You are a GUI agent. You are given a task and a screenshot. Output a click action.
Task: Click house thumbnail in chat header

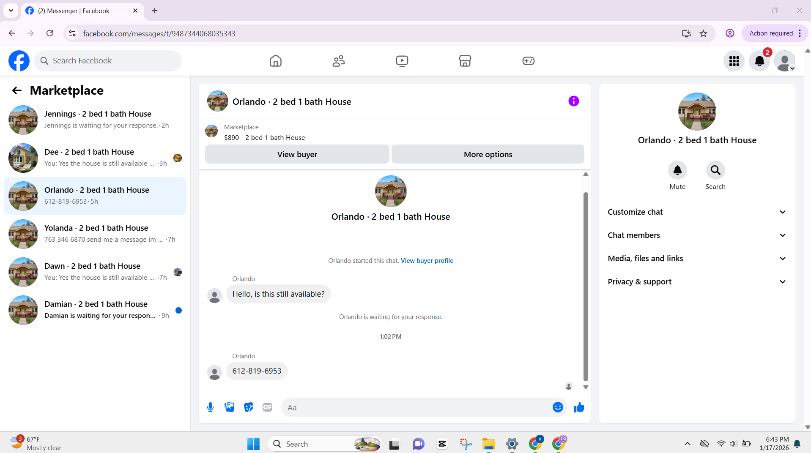pos(218,101)
